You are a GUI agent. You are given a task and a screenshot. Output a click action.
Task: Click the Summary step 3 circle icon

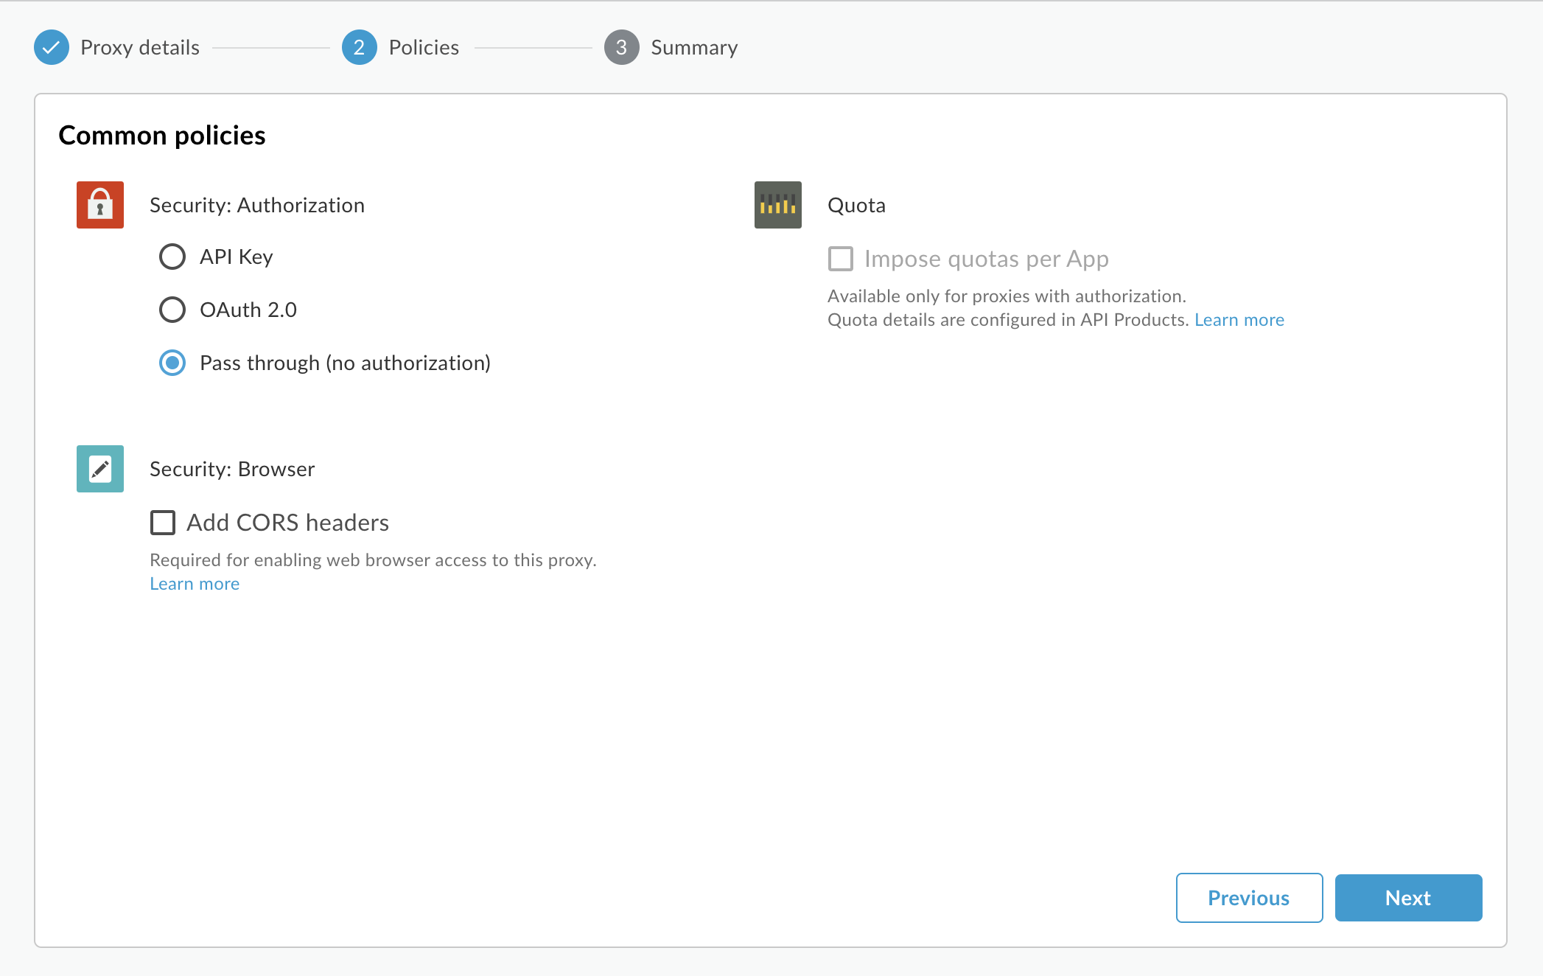coord(623,46)
